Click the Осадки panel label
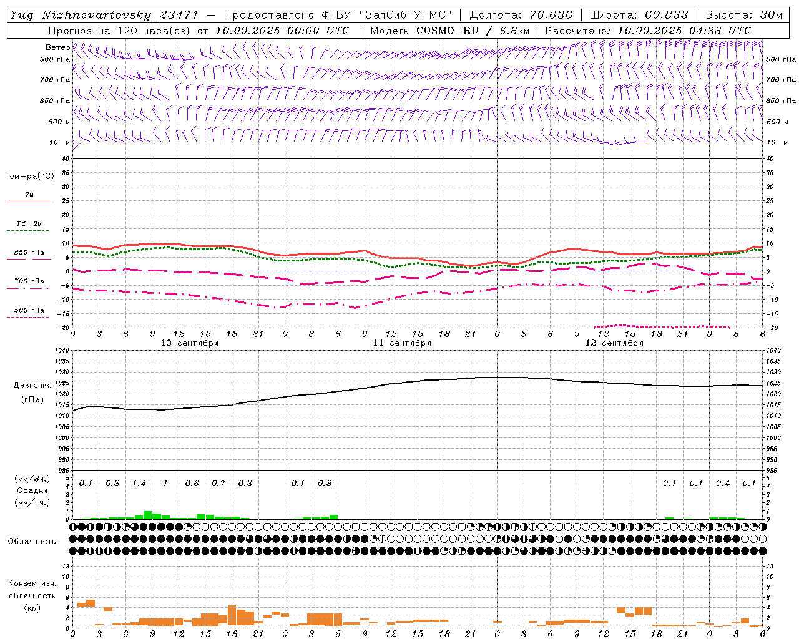 click(32, 490)
